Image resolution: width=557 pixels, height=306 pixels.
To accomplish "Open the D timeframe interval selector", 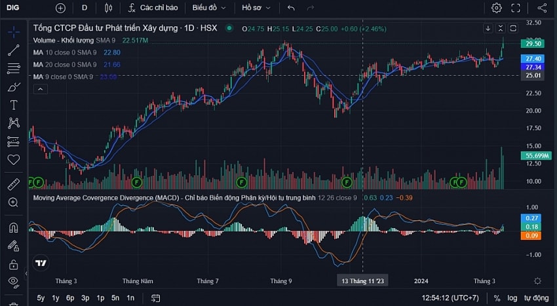I will pos(85,7).
